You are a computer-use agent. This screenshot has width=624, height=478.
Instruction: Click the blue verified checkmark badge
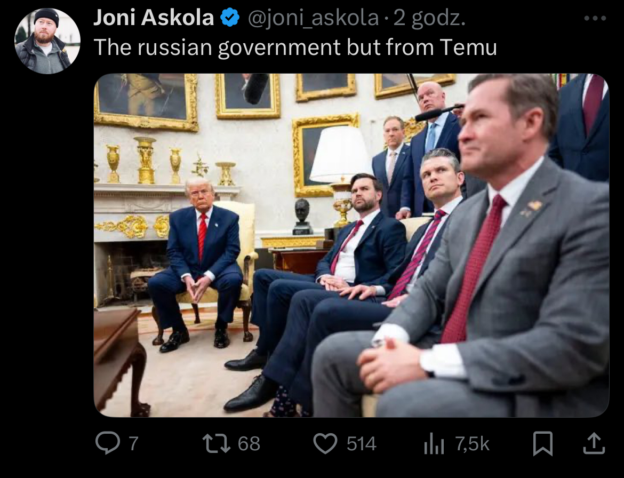[x=230, y=18]
